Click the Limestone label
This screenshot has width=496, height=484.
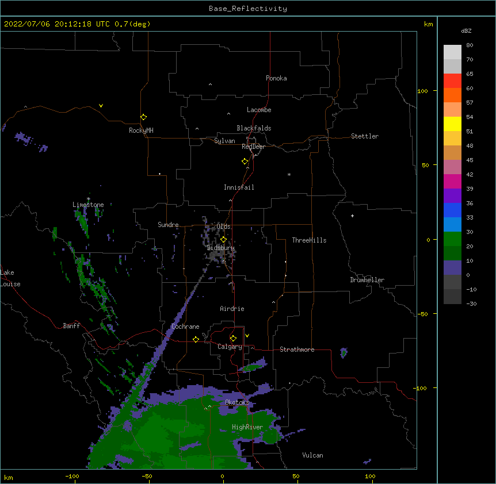coord(88,205)
